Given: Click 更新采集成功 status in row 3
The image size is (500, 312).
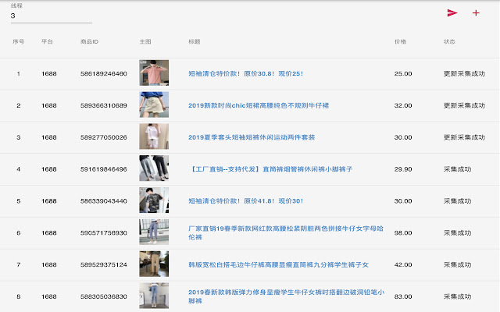Looking at the screenshot, I should pyautogui.click(x=464, y=137).
